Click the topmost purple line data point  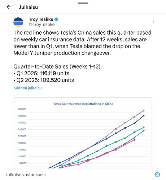(144, 110)
